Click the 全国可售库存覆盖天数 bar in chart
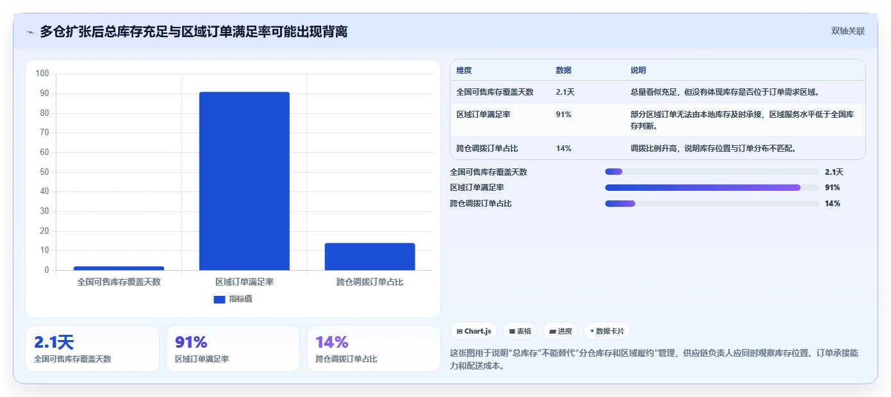891x397 pixels. 119,268
